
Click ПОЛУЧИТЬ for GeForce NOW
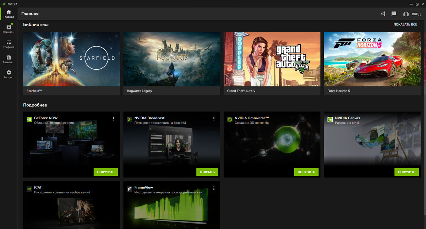coord(106,172)
